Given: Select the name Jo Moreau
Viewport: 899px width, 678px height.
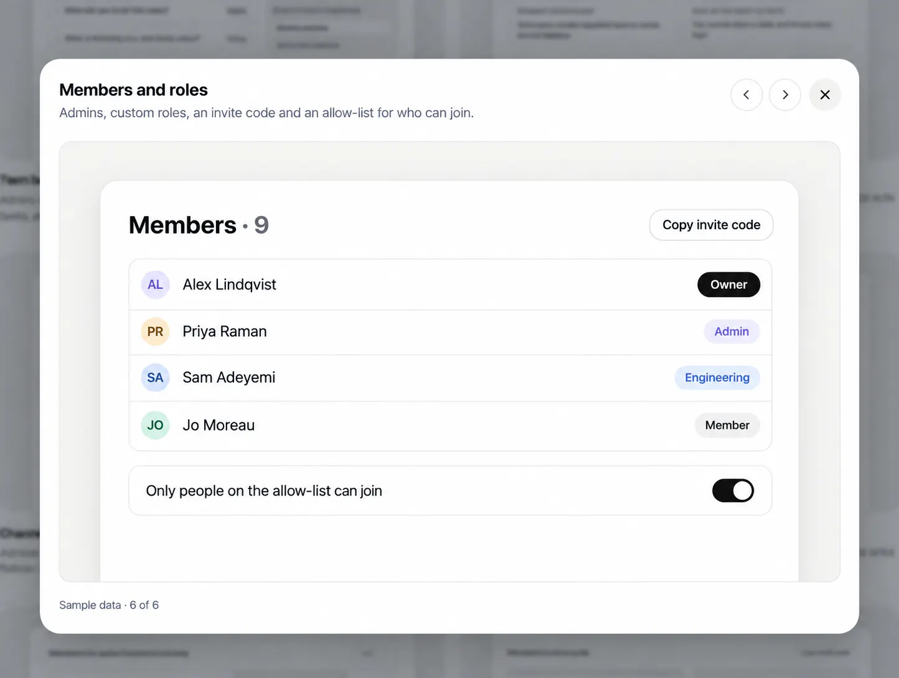Looking at the screenshot, I should tap(219, 425).
